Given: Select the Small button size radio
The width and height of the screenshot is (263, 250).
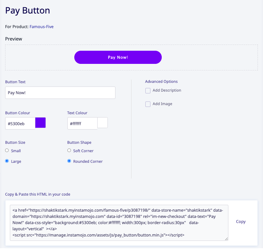Looking at the screenshot, I should [x=7, y=150].
